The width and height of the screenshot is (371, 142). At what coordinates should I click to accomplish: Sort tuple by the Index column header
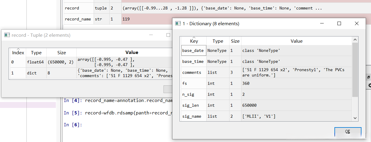pyautogui.click(x=18, y=52)
